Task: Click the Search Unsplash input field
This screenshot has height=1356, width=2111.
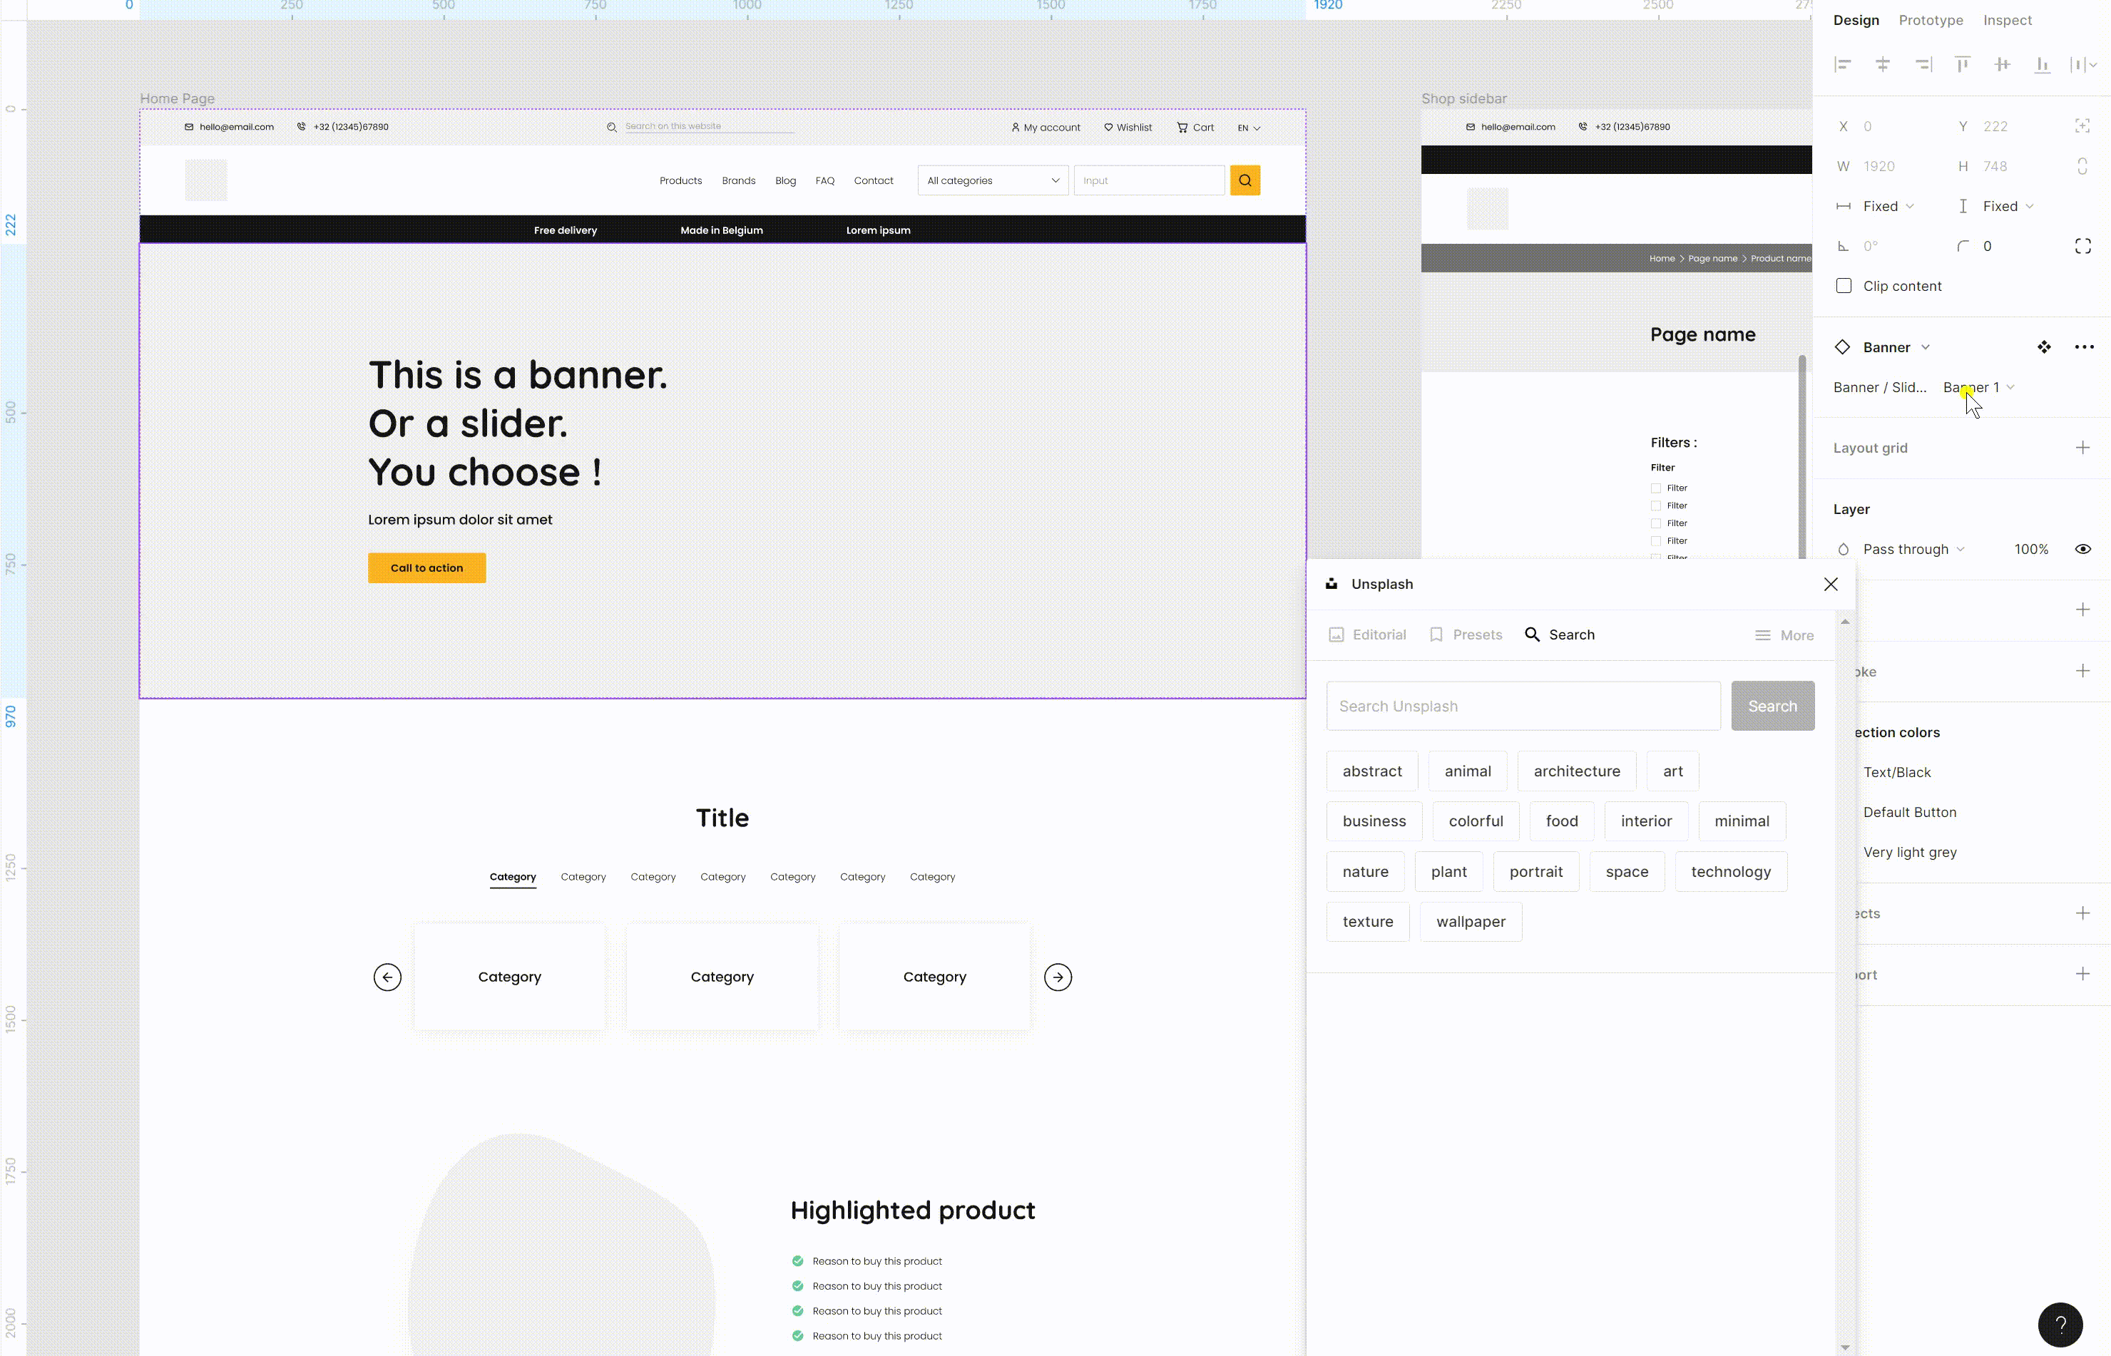Action: coord(1523,707)
